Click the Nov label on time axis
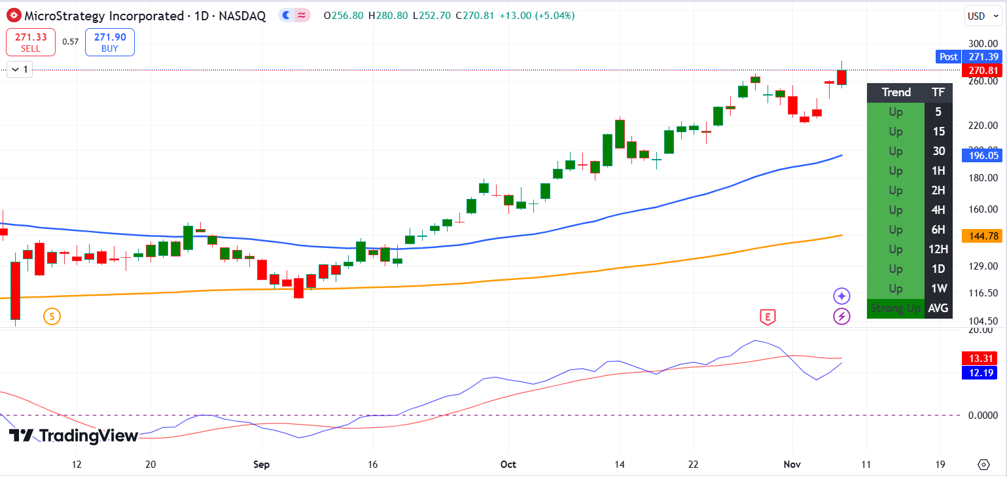 (x=792, y=465)
